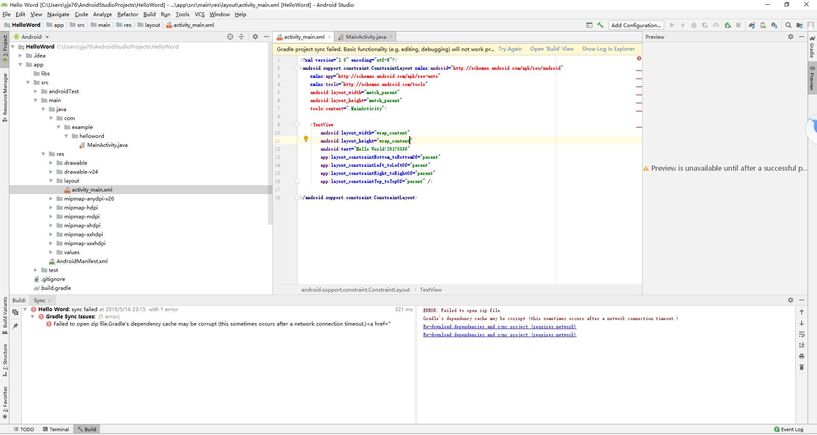Open the SDK Manager icon
This screenshot has width=817, height=435.
pyautogui.click(x=774, y=25)
